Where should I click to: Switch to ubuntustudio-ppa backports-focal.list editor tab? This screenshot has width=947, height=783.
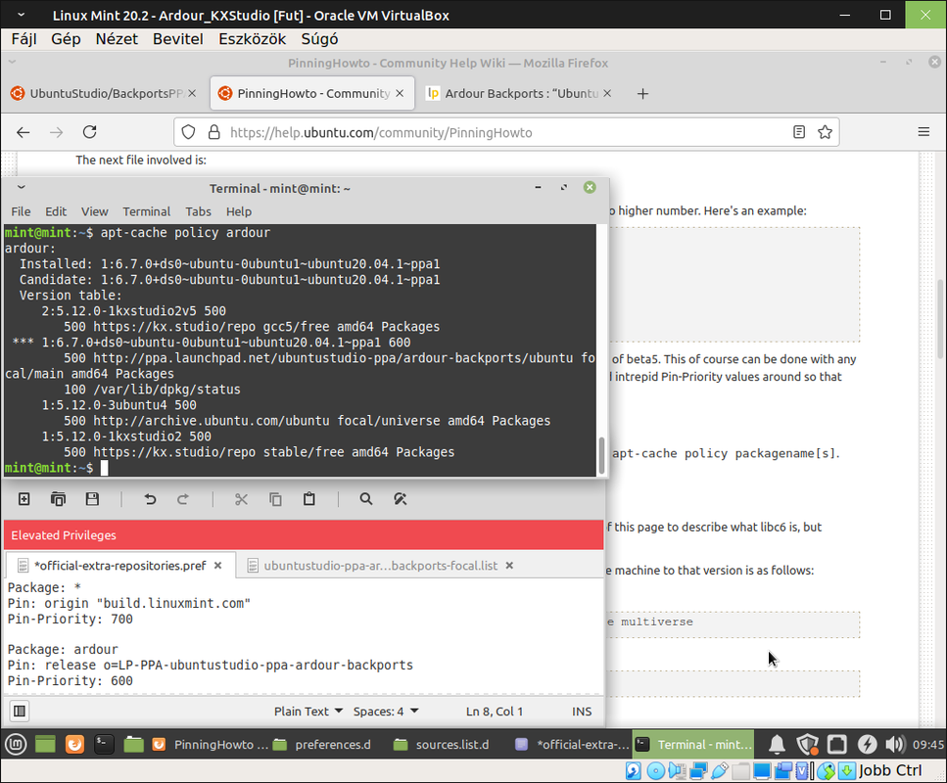click(x=381, y=566)
